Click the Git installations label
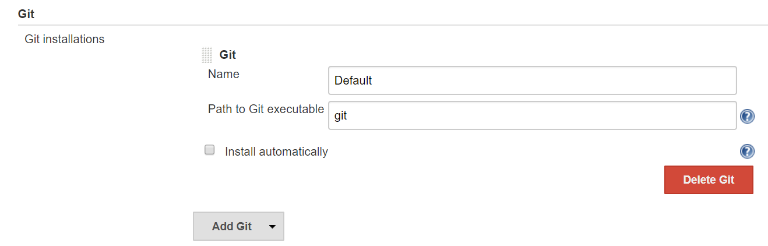Screen dimensions: 768x246 (65, 40)
